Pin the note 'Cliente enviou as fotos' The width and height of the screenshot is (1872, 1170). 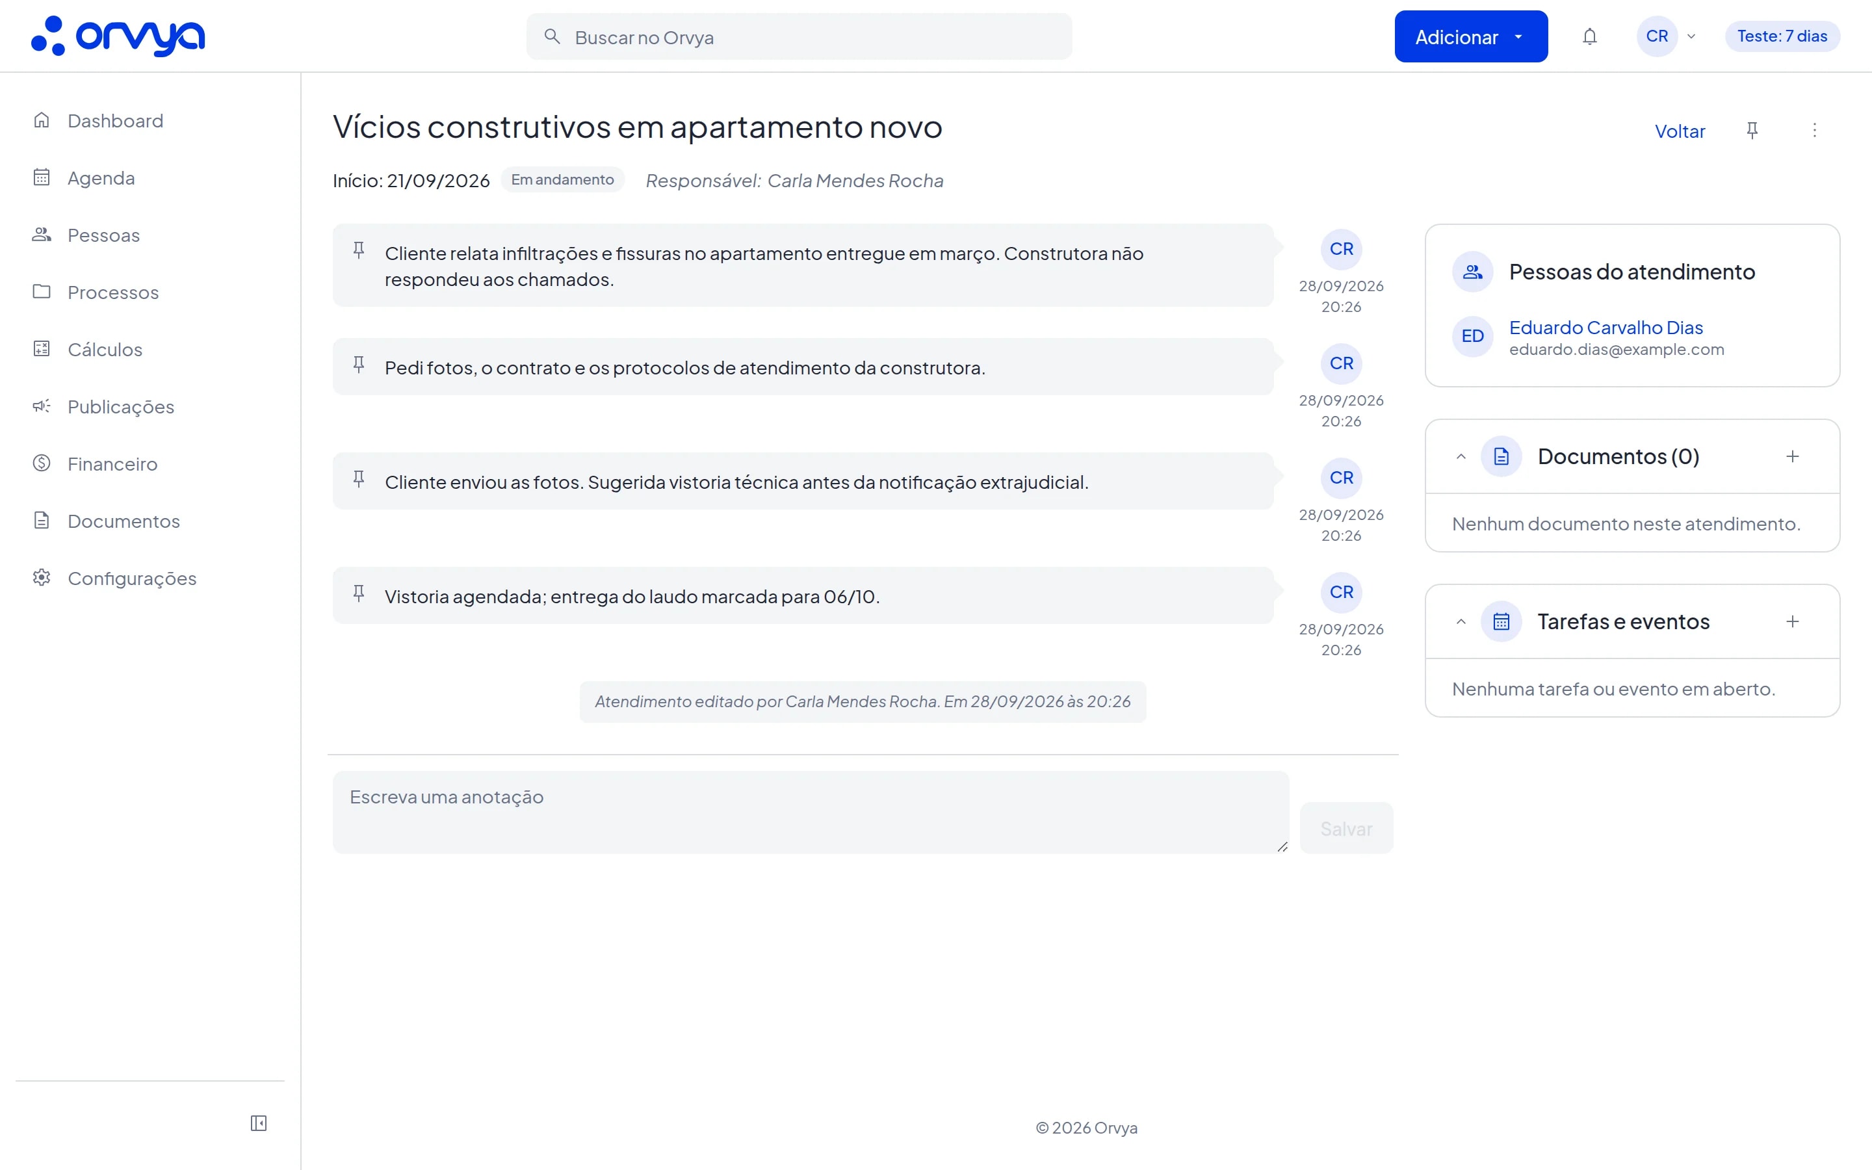tap(359, 478)
